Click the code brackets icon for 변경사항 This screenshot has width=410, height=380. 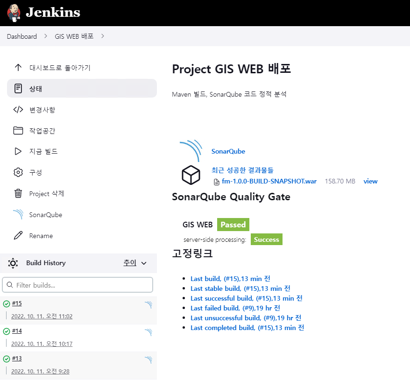[x=18, y=110]
